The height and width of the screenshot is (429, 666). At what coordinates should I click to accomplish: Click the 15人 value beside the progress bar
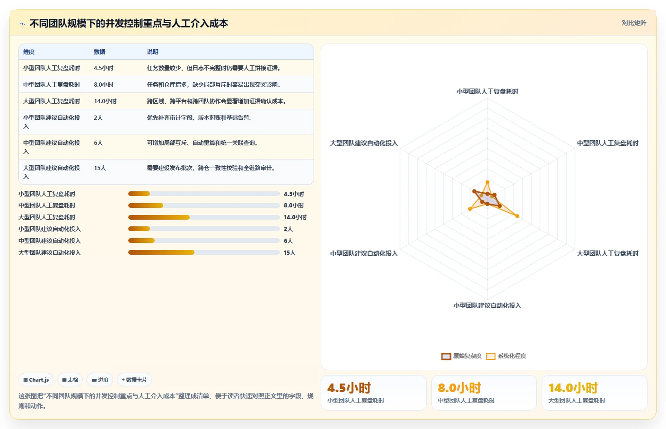tap(289, 253)
